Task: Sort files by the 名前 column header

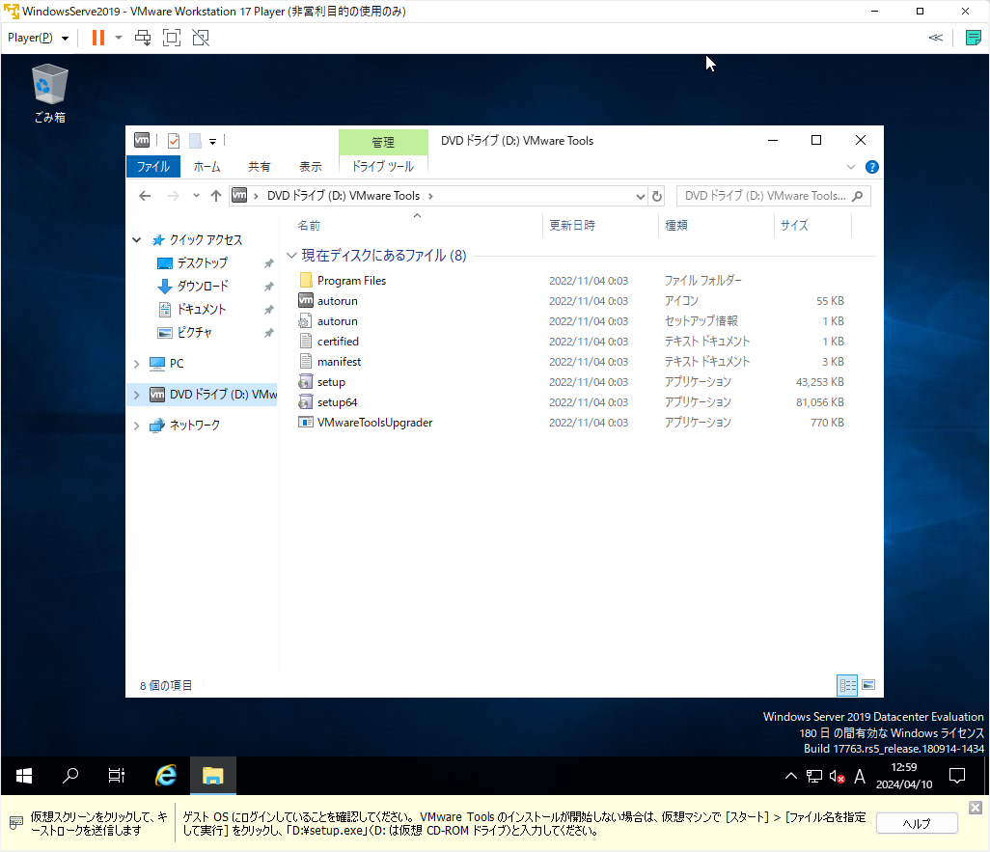Action: click(x=417, y=226)
